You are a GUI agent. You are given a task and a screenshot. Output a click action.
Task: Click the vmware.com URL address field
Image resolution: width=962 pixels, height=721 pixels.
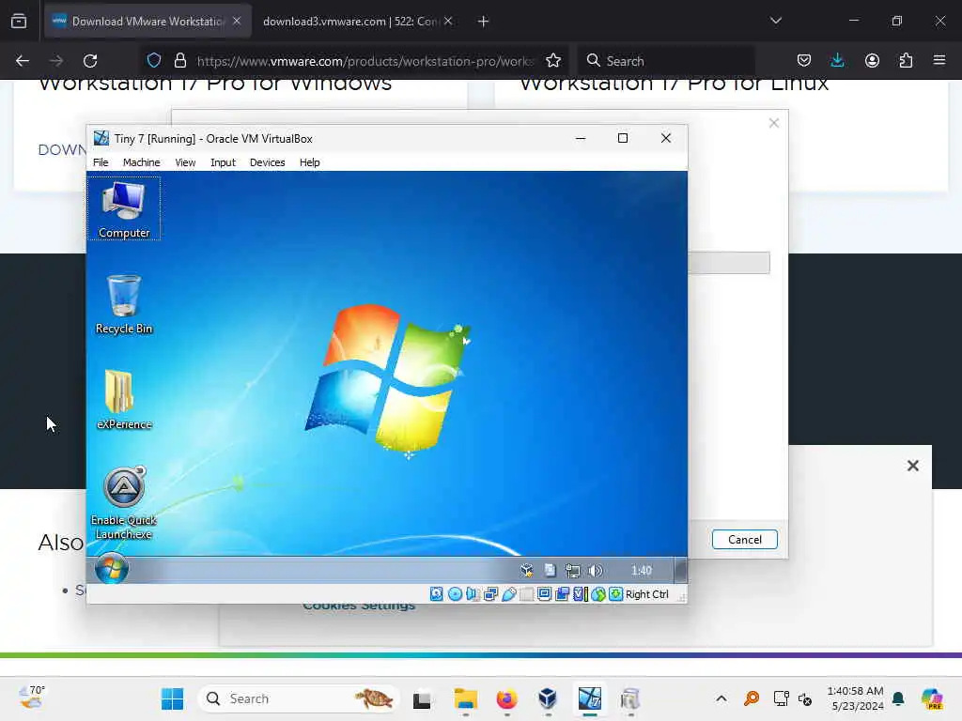click(365, 61)
